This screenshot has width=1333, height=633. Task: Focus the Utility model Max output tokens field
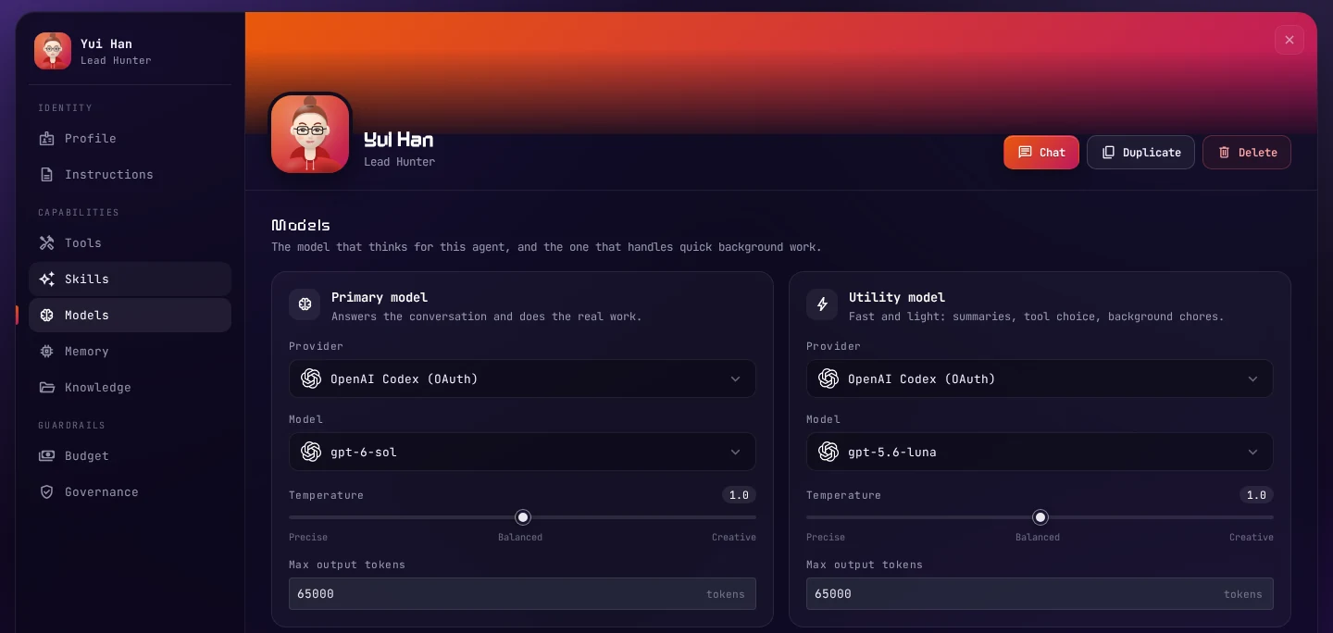tap(1040, 594)
